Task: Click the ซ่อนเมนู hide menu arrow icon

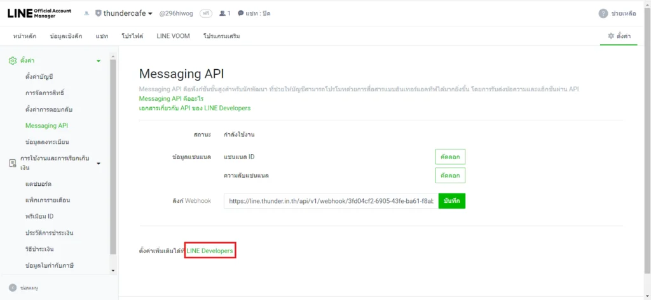Action: [13, 287]
